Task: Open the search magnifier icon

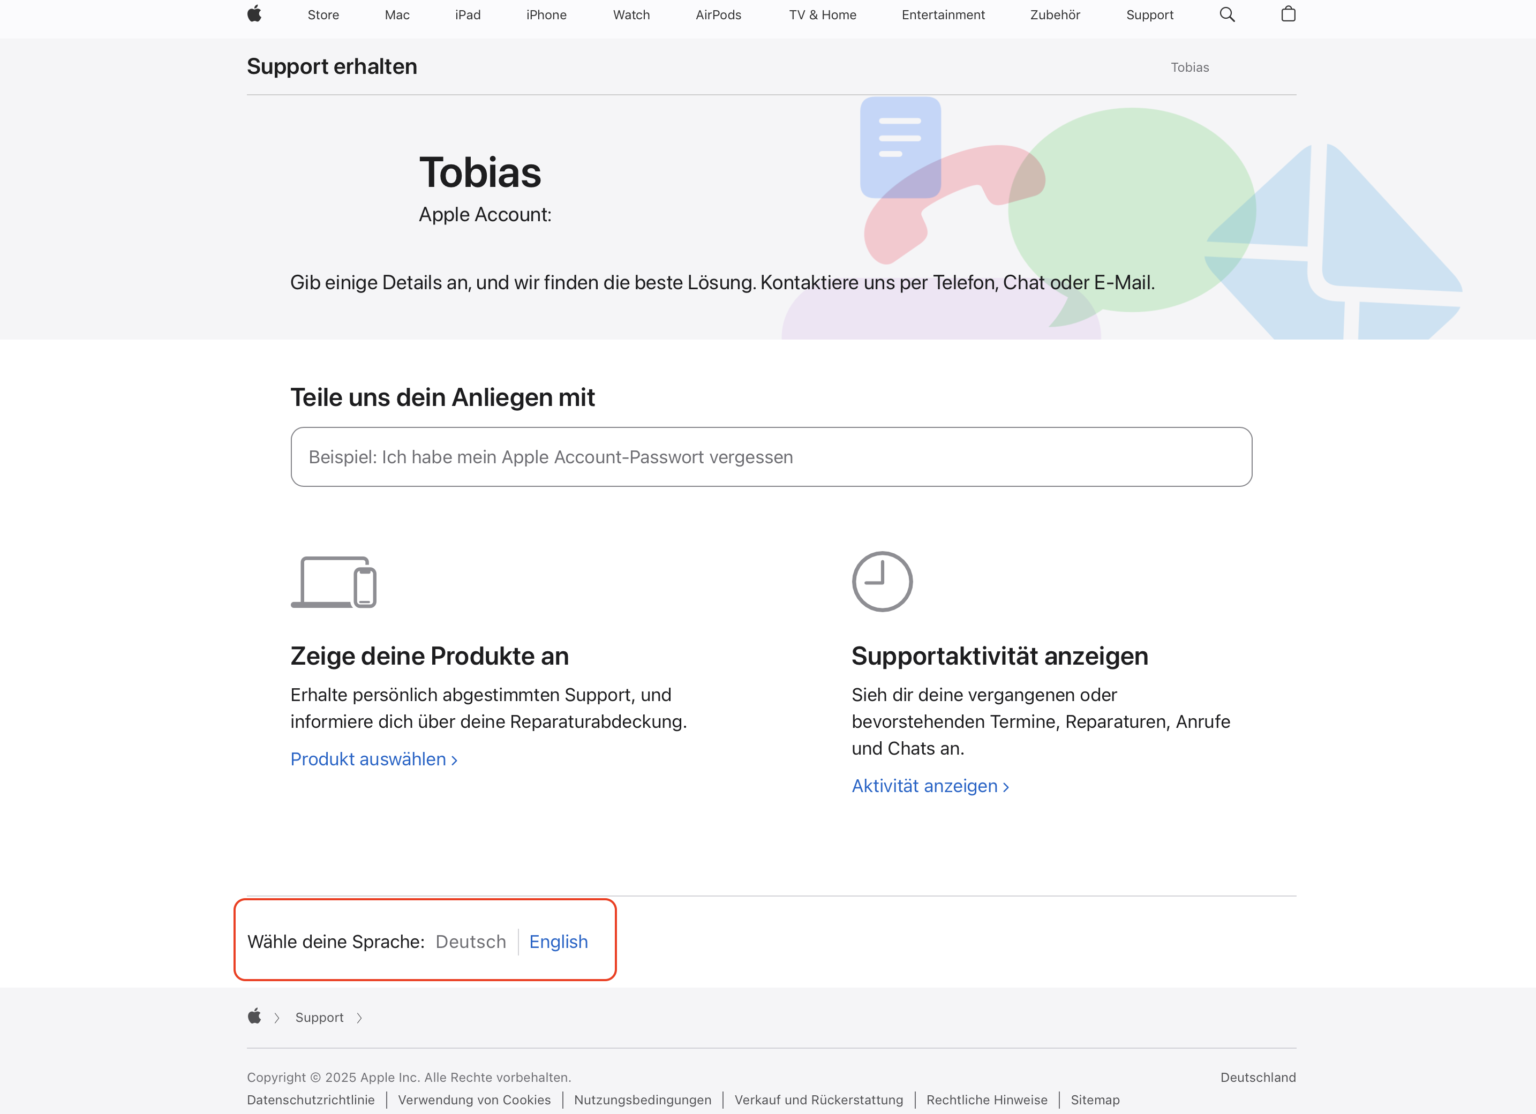Action: coord(1226,14)
